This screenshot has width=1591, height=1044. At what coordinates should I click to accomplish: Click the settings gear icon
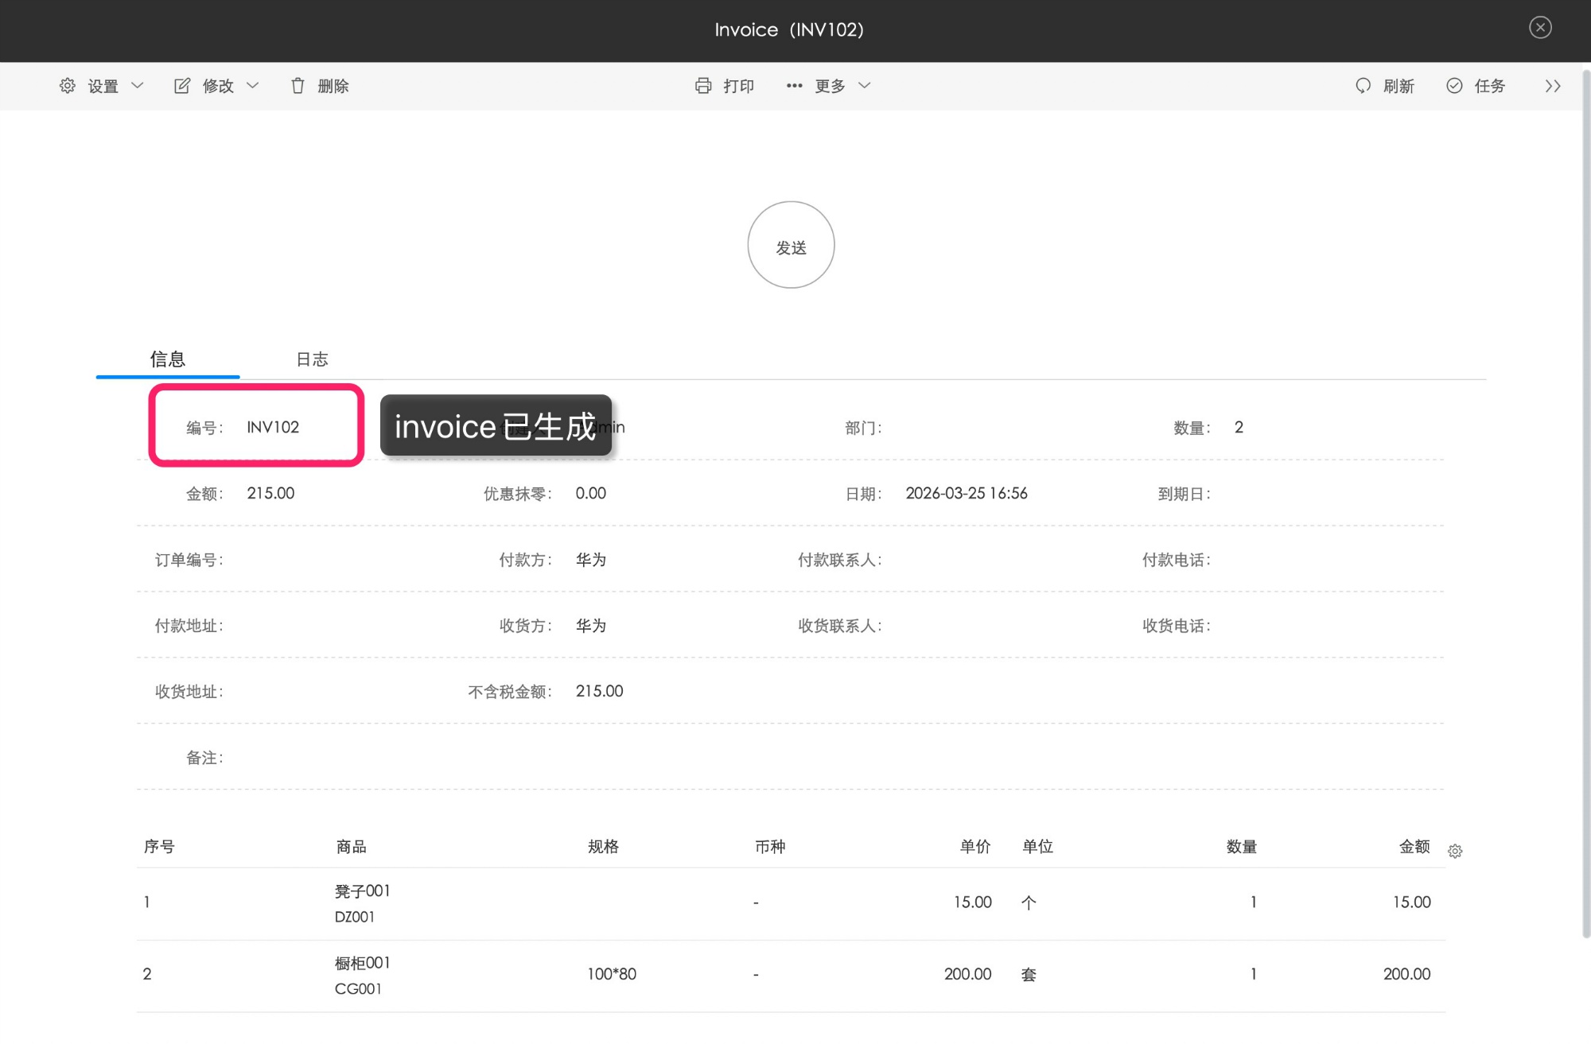(68, 86)
